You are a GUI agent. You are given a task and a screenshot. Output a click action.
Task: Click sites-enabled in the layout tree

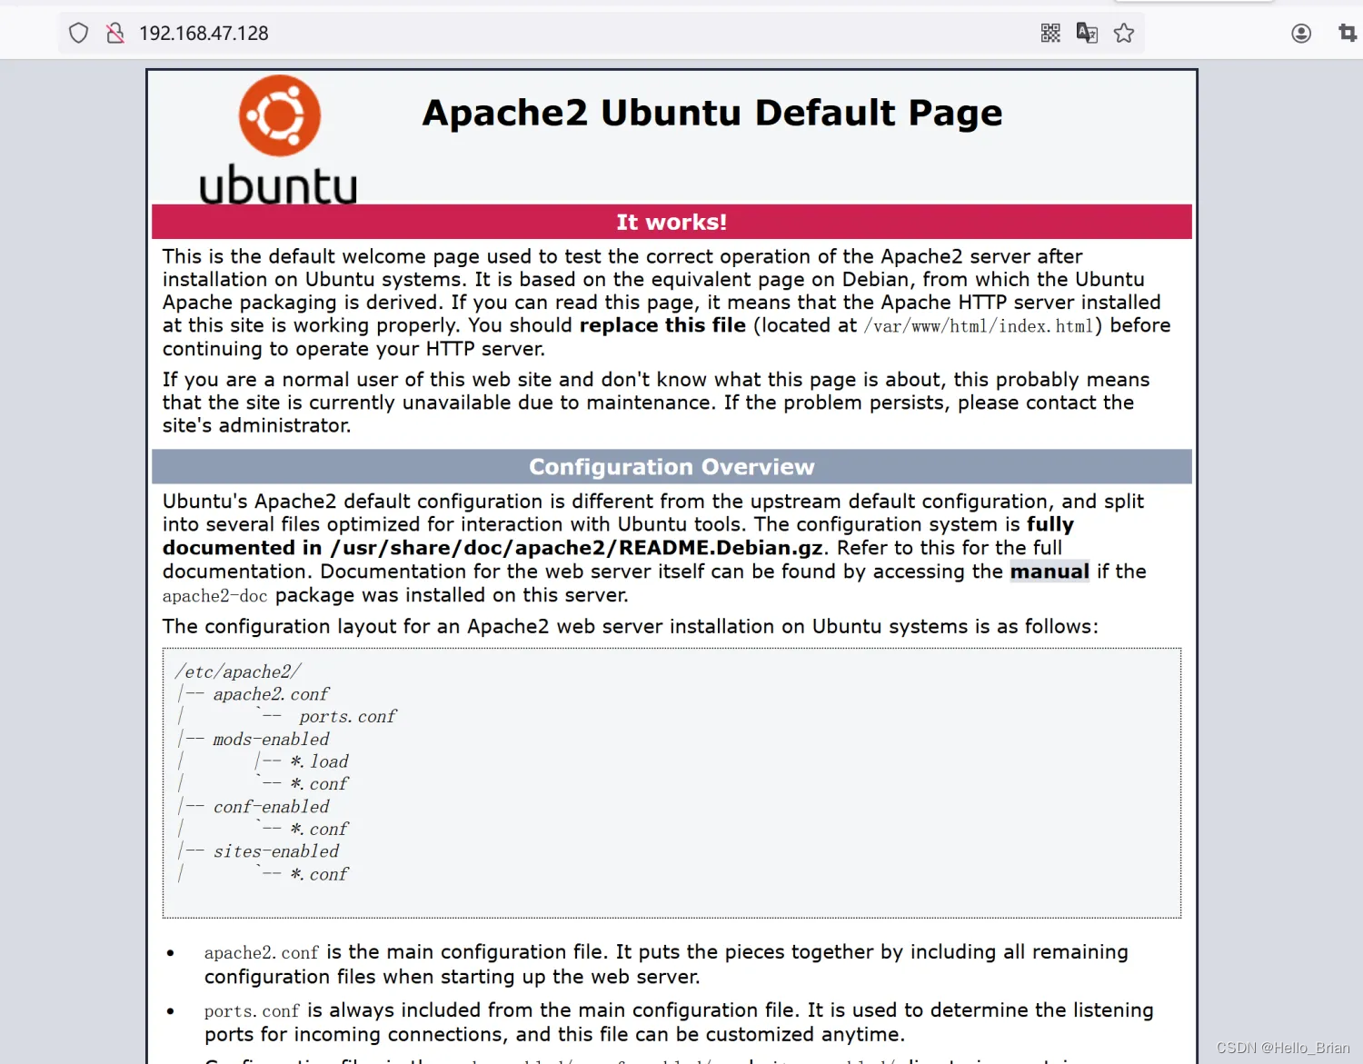coord(276,851)
